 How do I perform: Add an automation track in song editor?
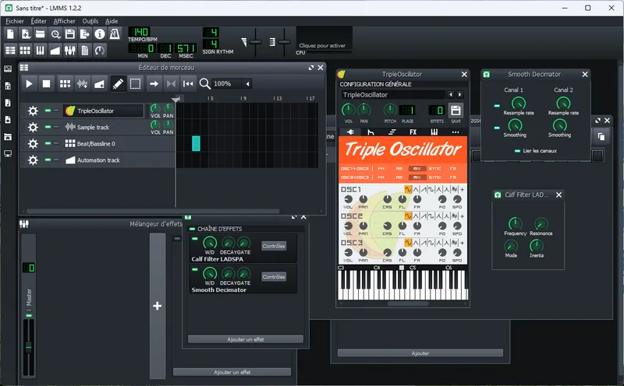tap(100, 84)
